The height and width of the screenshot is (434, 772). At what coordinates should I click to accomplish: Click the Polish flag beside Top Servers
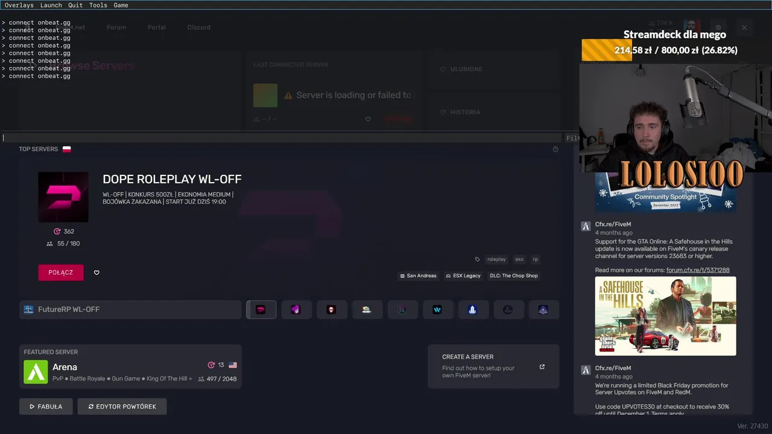pos(66,149)
